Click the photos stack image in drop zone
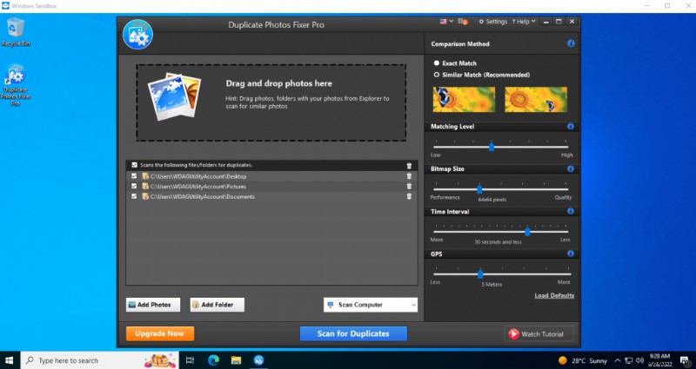 174,96
